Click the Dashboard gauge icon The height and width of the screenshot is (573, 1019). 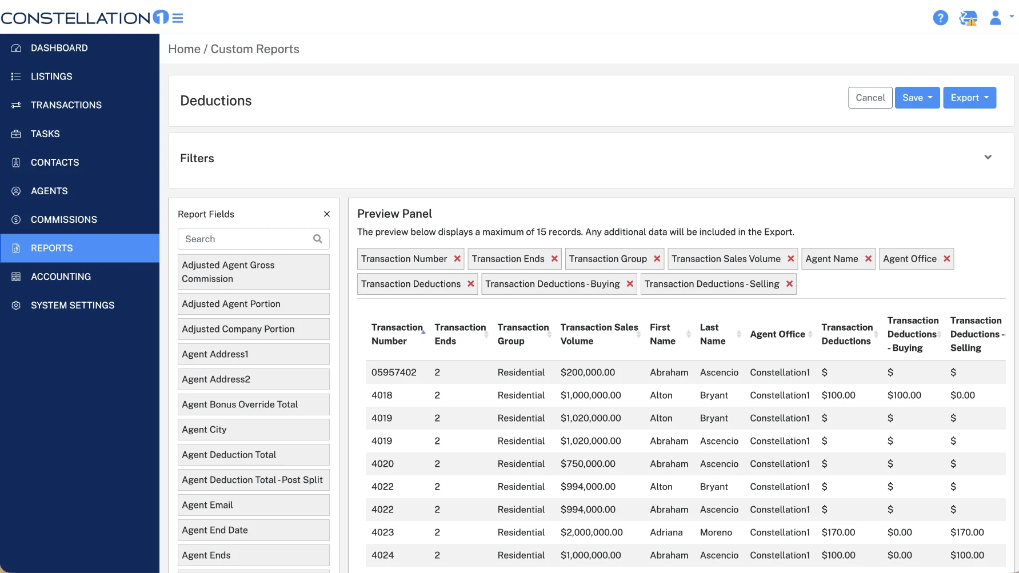click(16, 48)
